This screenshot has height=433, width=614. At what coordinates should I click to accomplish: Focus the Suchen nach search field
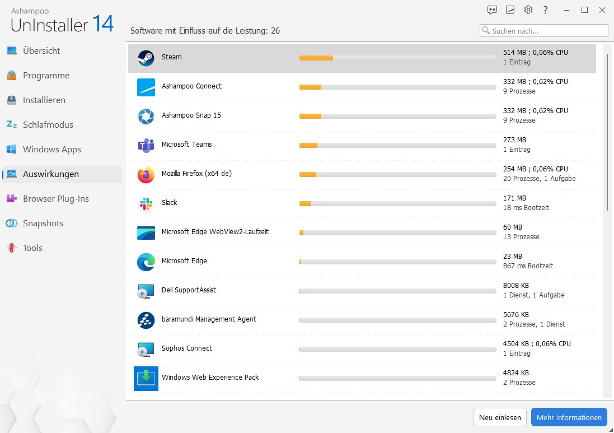(544, 31)
